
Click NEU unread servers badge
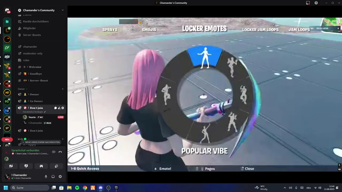point(7,139)
